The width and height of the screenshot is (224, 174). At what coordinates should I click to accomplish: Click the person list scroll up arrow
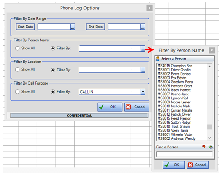(210, 66)
